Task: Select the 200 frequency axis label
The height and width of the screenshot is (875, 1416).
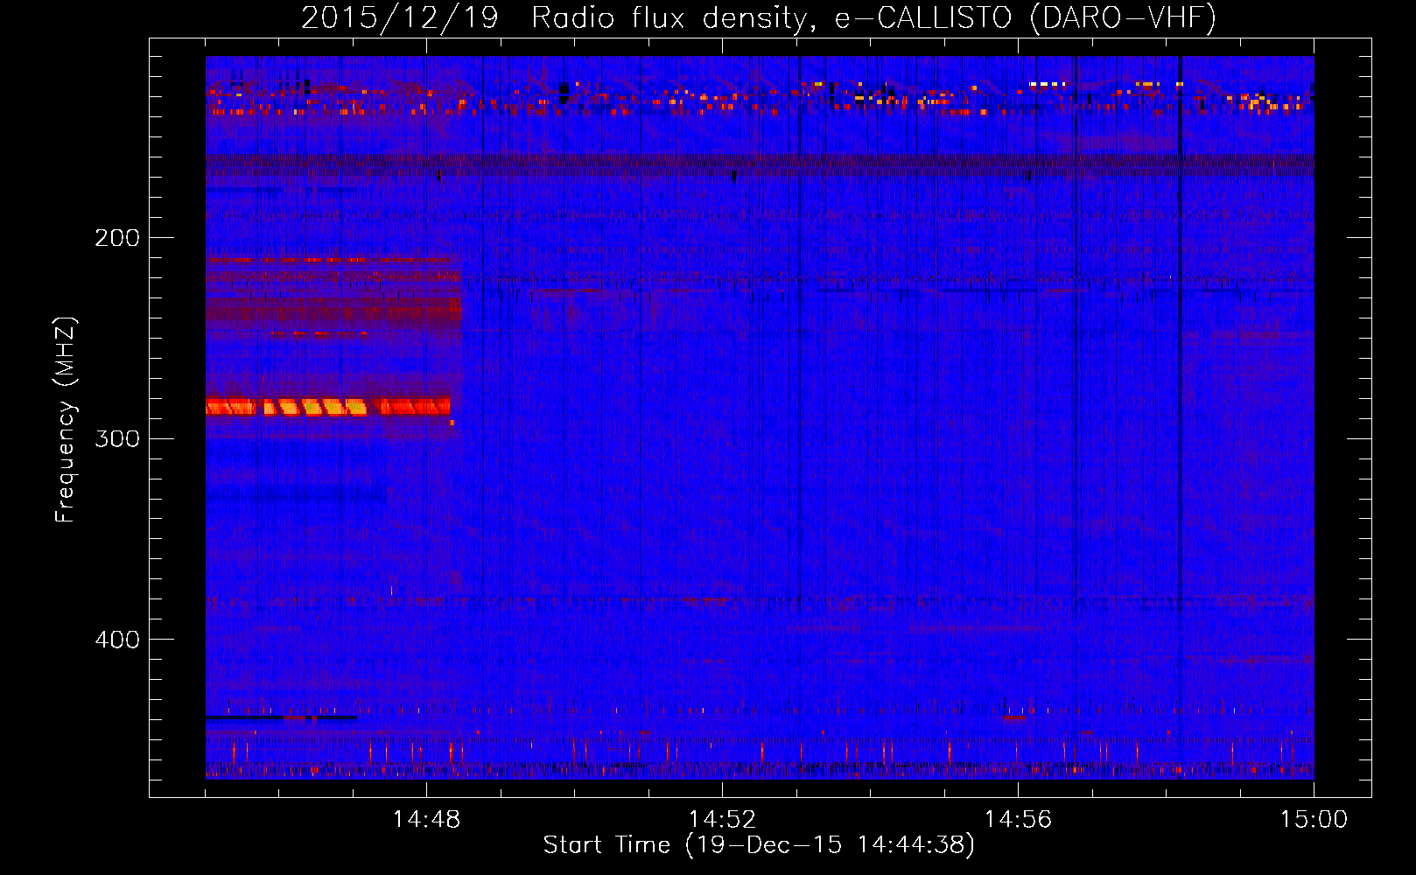Action: (x=117, y=238)
